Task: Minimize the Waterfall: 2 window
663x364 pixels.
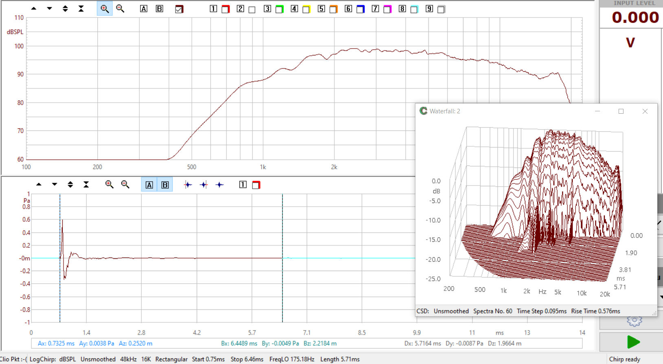Action: tap(597, 111)
